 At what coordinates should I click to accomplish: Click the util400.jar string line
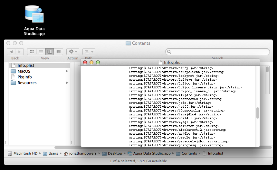[x=173, y=118]
